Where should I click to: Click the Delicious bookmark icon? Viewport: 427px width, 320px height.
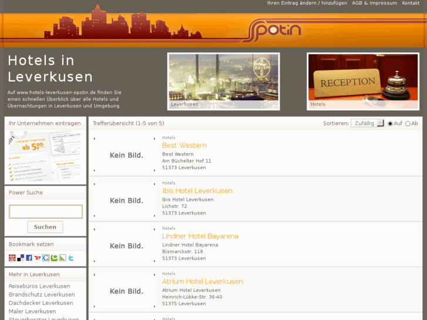click(21, 258)
